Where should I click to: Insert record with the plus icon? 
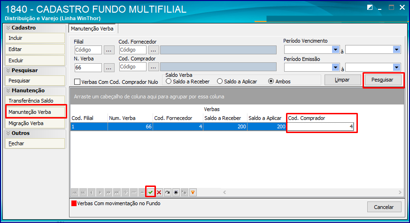pos(125,193)
